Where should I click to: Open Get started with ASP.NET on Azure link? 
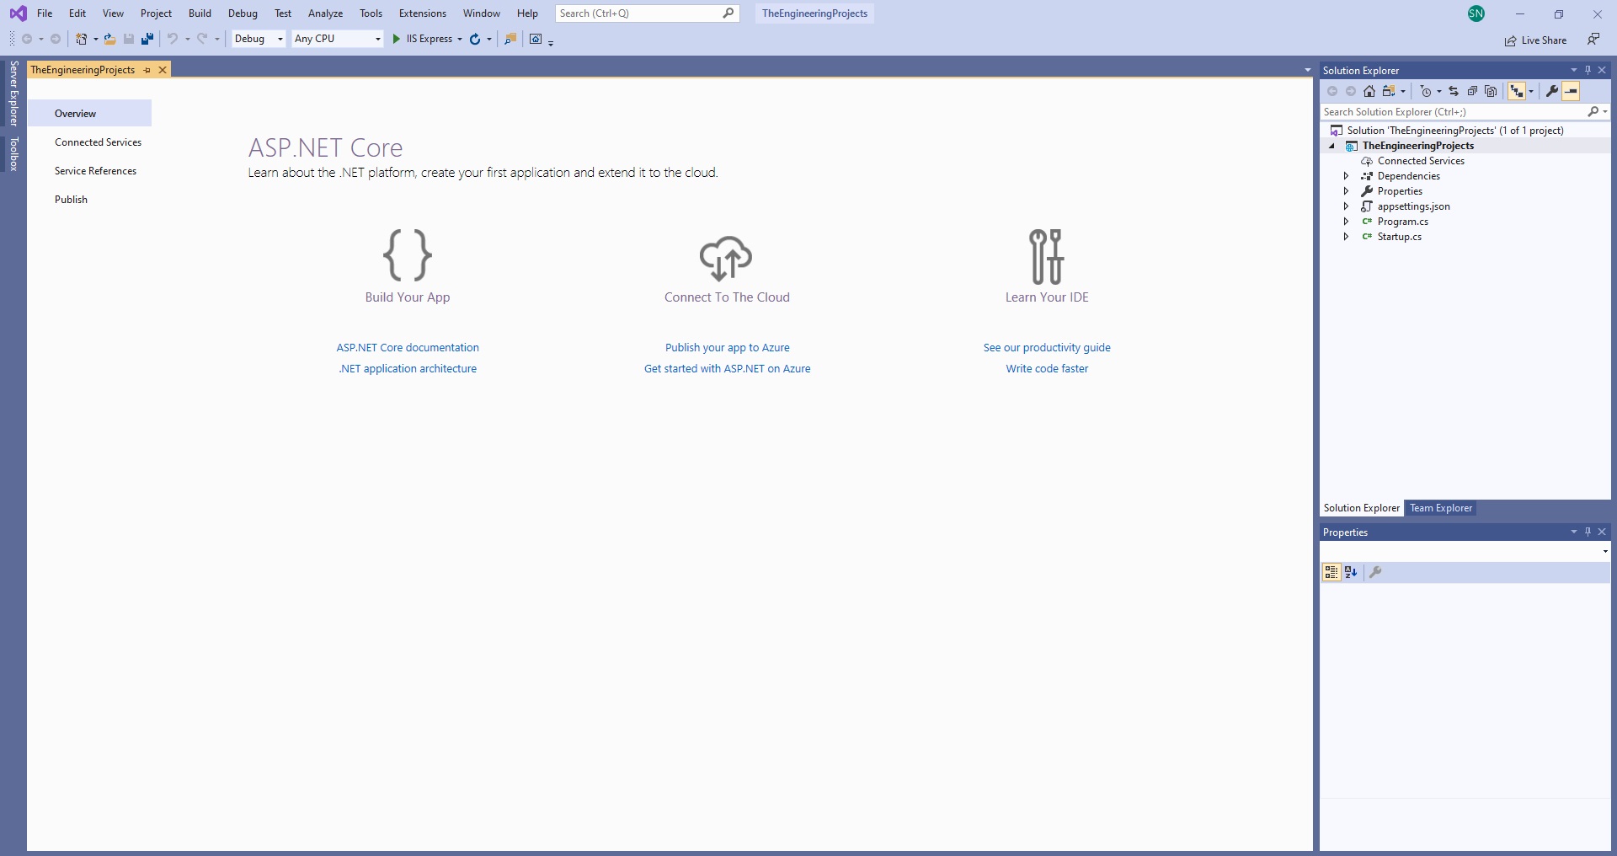coord(728,368)
